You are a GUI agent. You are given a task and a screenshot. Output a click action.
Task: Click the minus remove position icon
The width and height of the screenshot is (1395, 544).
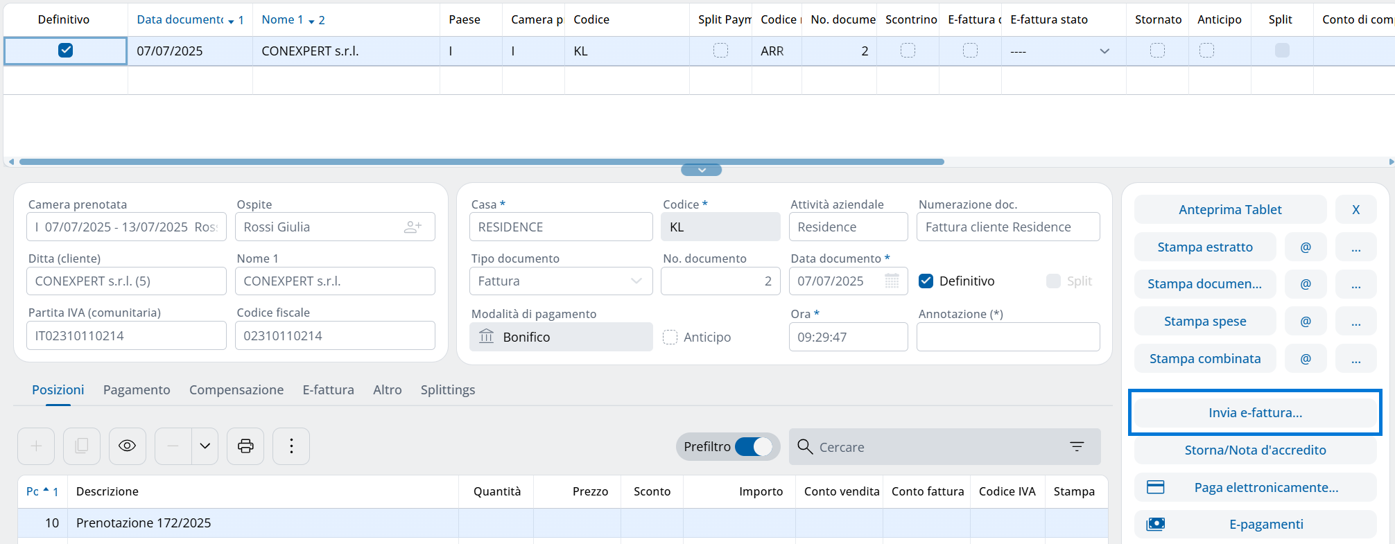click(x=173, y=446)
